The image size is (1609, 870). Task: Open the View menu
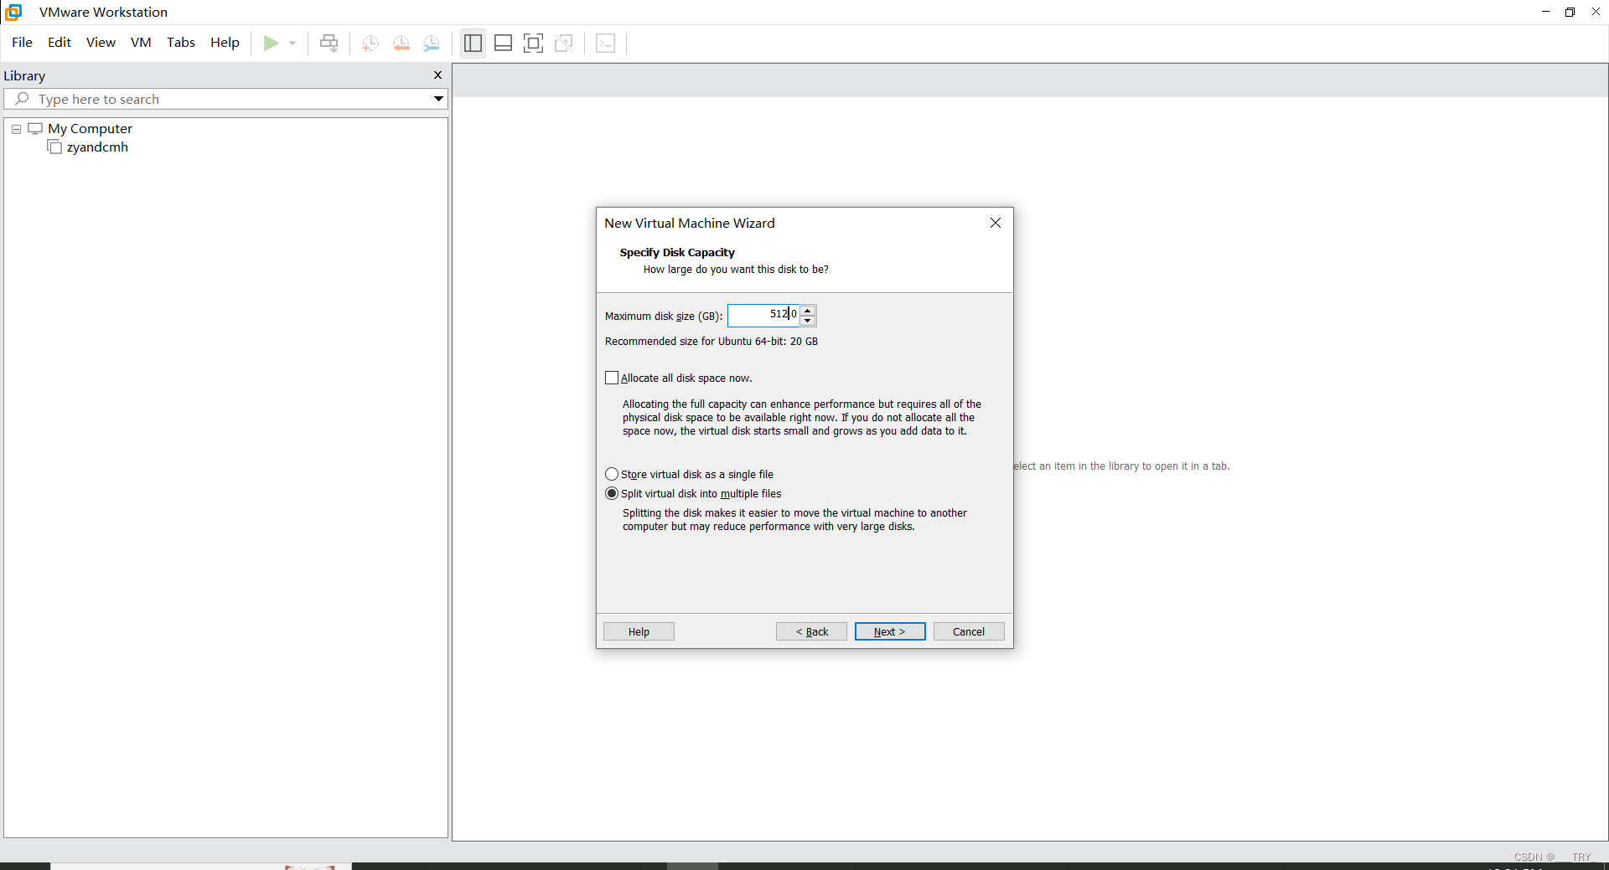[101, 43]
